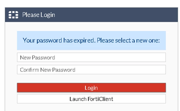
Task: Focus the Confirm New Password field
Action: point(91,69)
